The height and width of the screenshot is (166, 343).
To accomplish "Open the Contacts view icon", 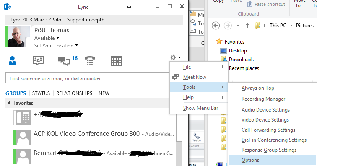I will [x=12, y=61].
